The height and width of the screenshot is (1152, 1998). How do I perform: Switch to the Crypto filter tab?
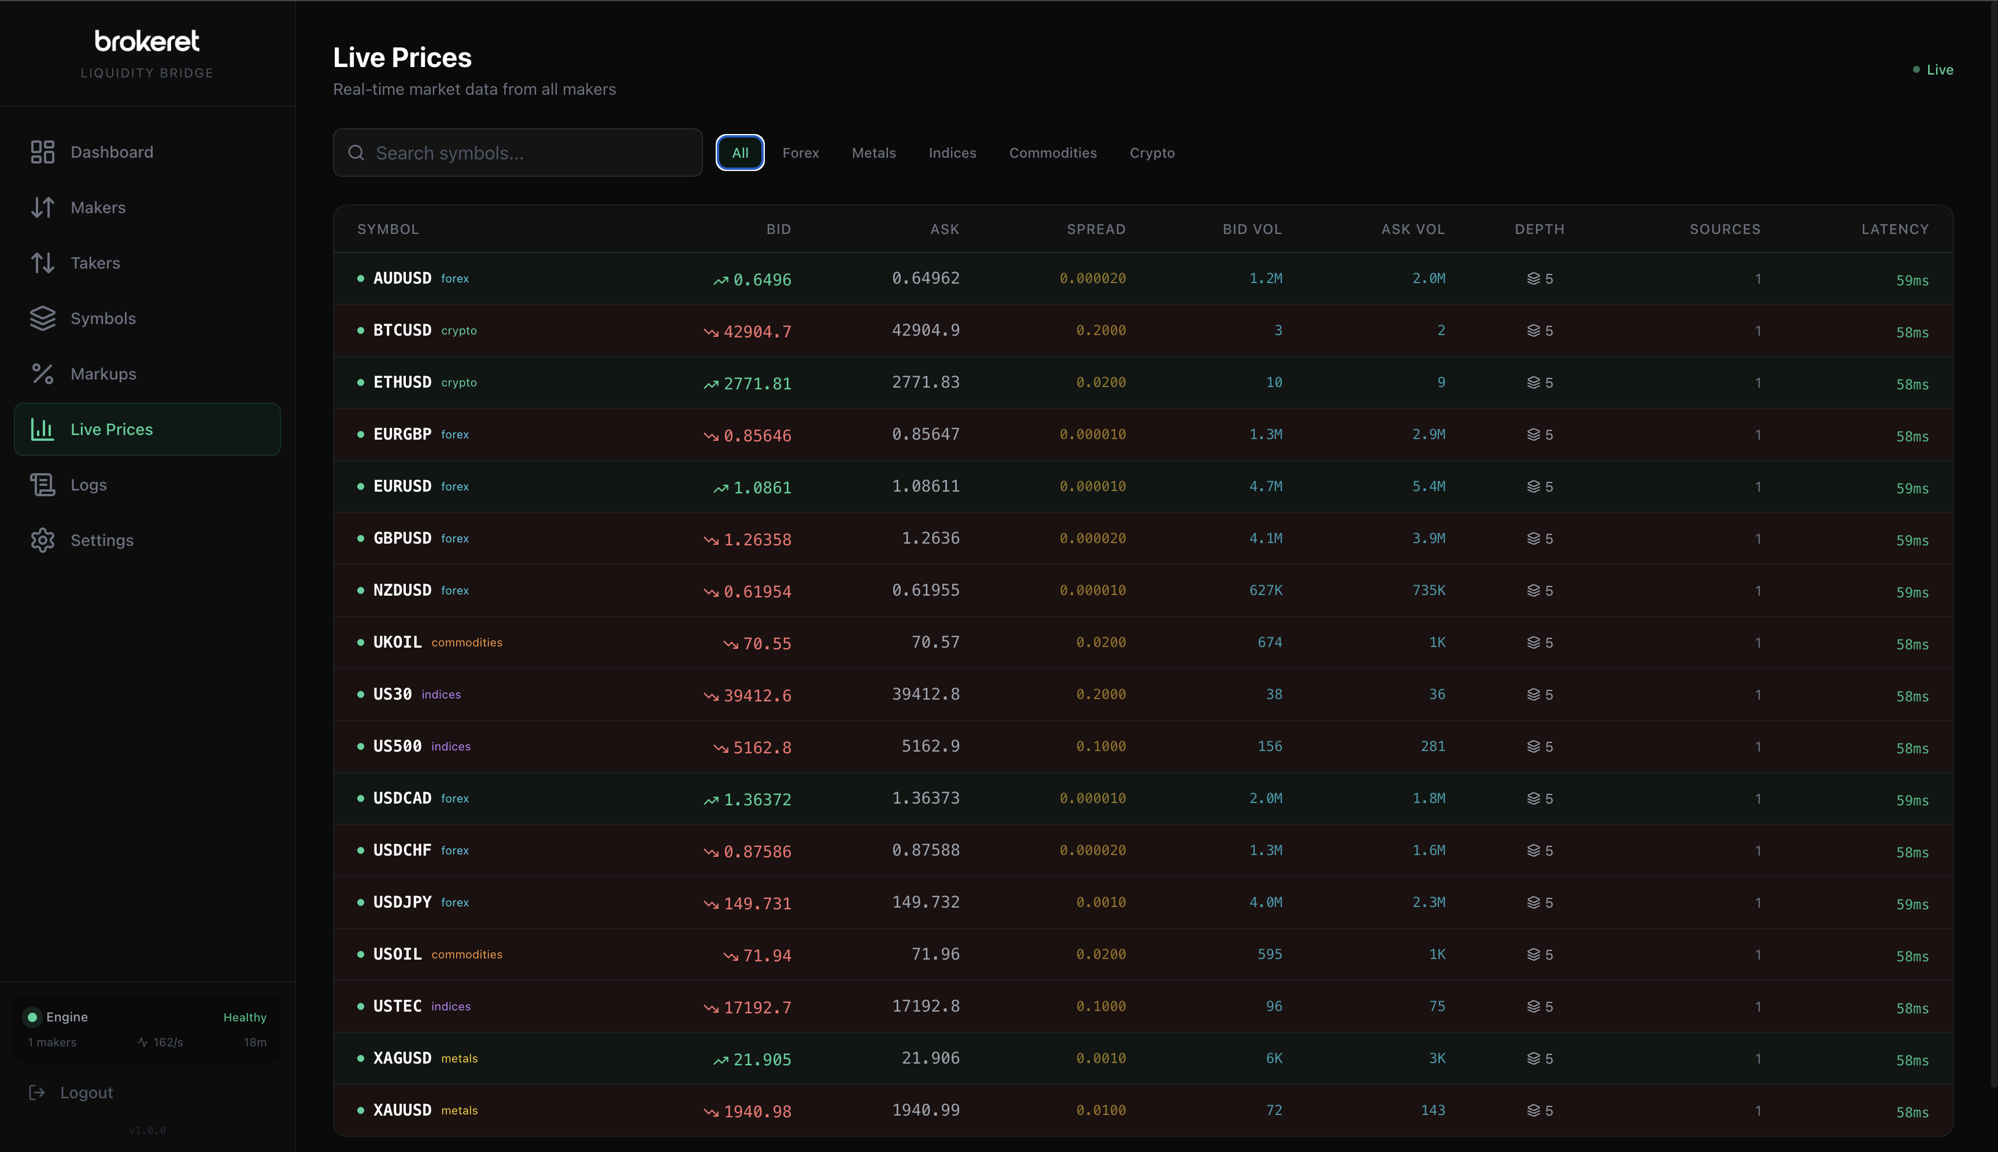[x=1152, y=153]
